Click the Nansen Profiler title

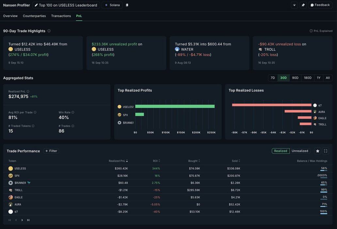[17, 5]
